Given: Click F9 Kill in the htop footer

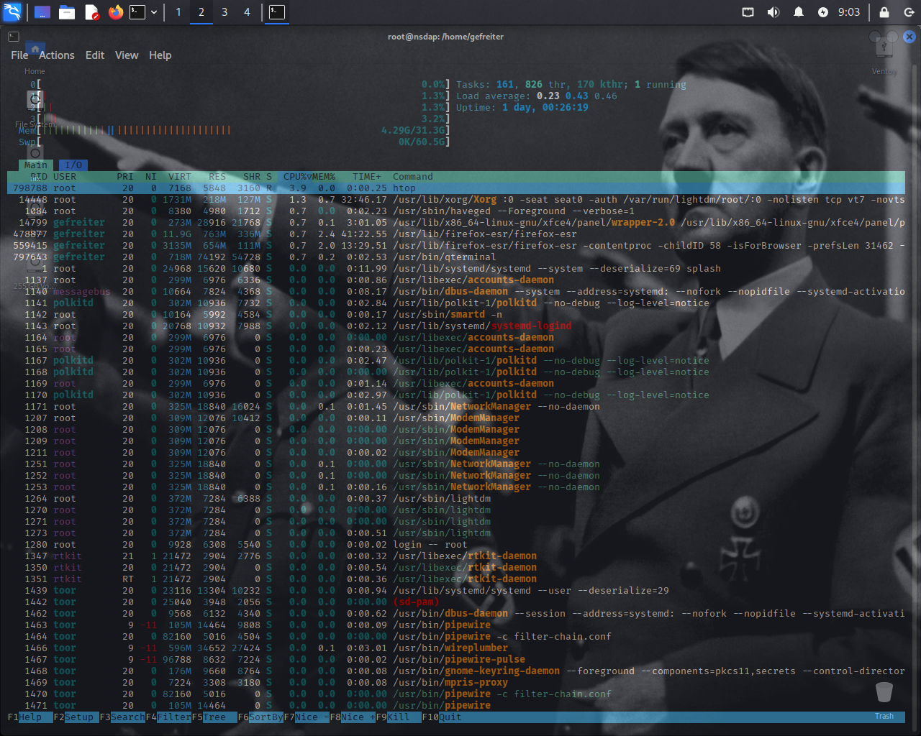Looking at the screenshot, I should [x=399, y=717].
